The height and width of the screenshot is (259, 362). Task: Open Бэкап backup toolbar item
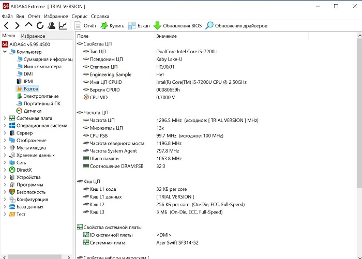[x=139, y=26]
